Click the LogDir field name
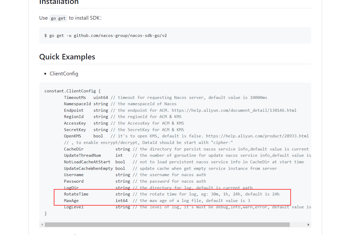The height and width of the screenshot is (235, 361). (71, 188)
